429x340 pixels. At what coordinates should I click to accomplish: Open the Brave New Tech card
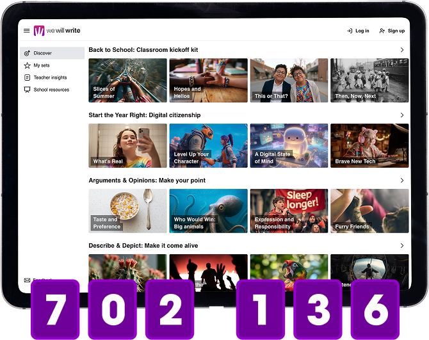pyautogui.click(x=369, y=145)
